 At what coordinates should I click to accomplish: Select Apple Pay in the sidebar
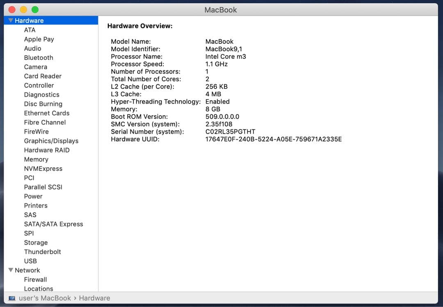(39, 39)
